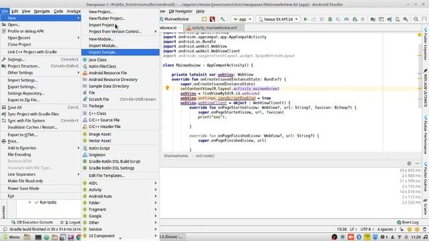This screenshot has height=241, width=429.
Task: Switch to activity_mainwebview.xml tab
Action: (x=214, y=27)
